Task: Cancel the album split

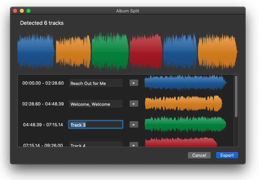Action: [199, 155]
